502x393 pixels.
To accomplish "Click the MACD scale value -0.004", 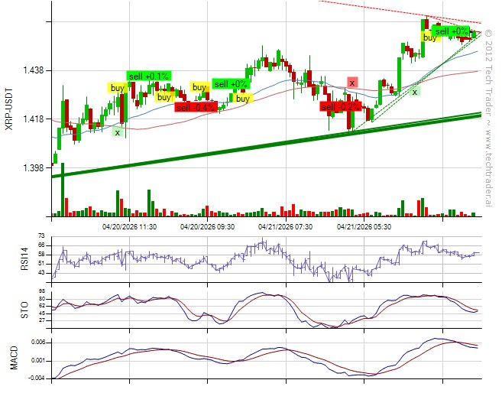I will tap(37, 378).
